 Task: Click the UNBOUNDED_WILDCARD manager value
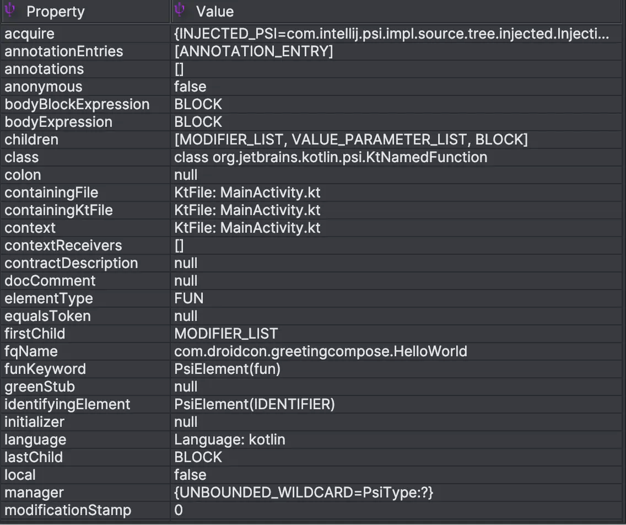click(304, 492)
